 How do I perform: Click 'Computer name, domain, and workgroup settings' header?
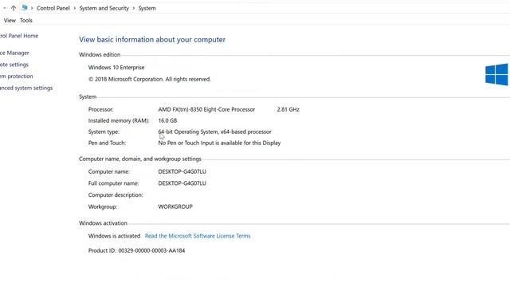coord(140,159)
